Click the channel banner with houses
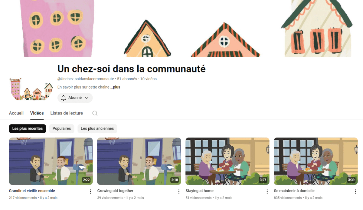 (181, 28)
